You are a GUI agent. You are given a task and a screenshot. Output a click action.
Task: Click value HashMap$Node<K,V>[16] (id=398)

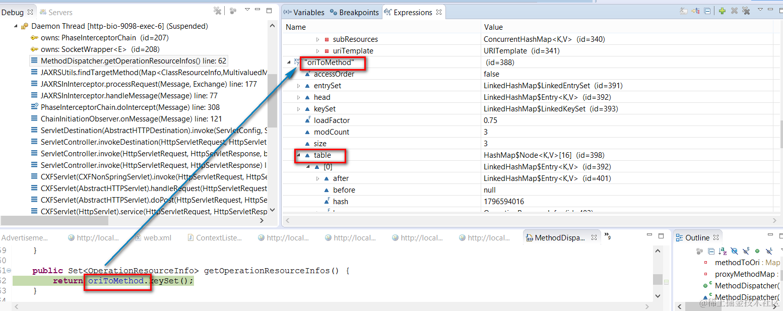pos(544,155)
